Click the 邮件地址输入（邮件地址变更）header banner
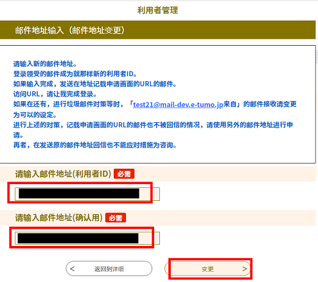This screenshot has width=318, height=282. [158, 30]
